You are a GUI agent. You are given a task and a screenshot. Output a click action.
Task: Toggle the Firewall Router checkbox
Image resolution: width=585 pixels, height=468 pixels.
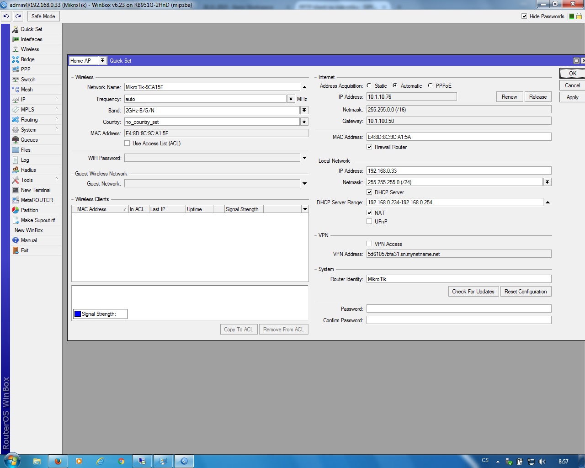coord(369,147)
